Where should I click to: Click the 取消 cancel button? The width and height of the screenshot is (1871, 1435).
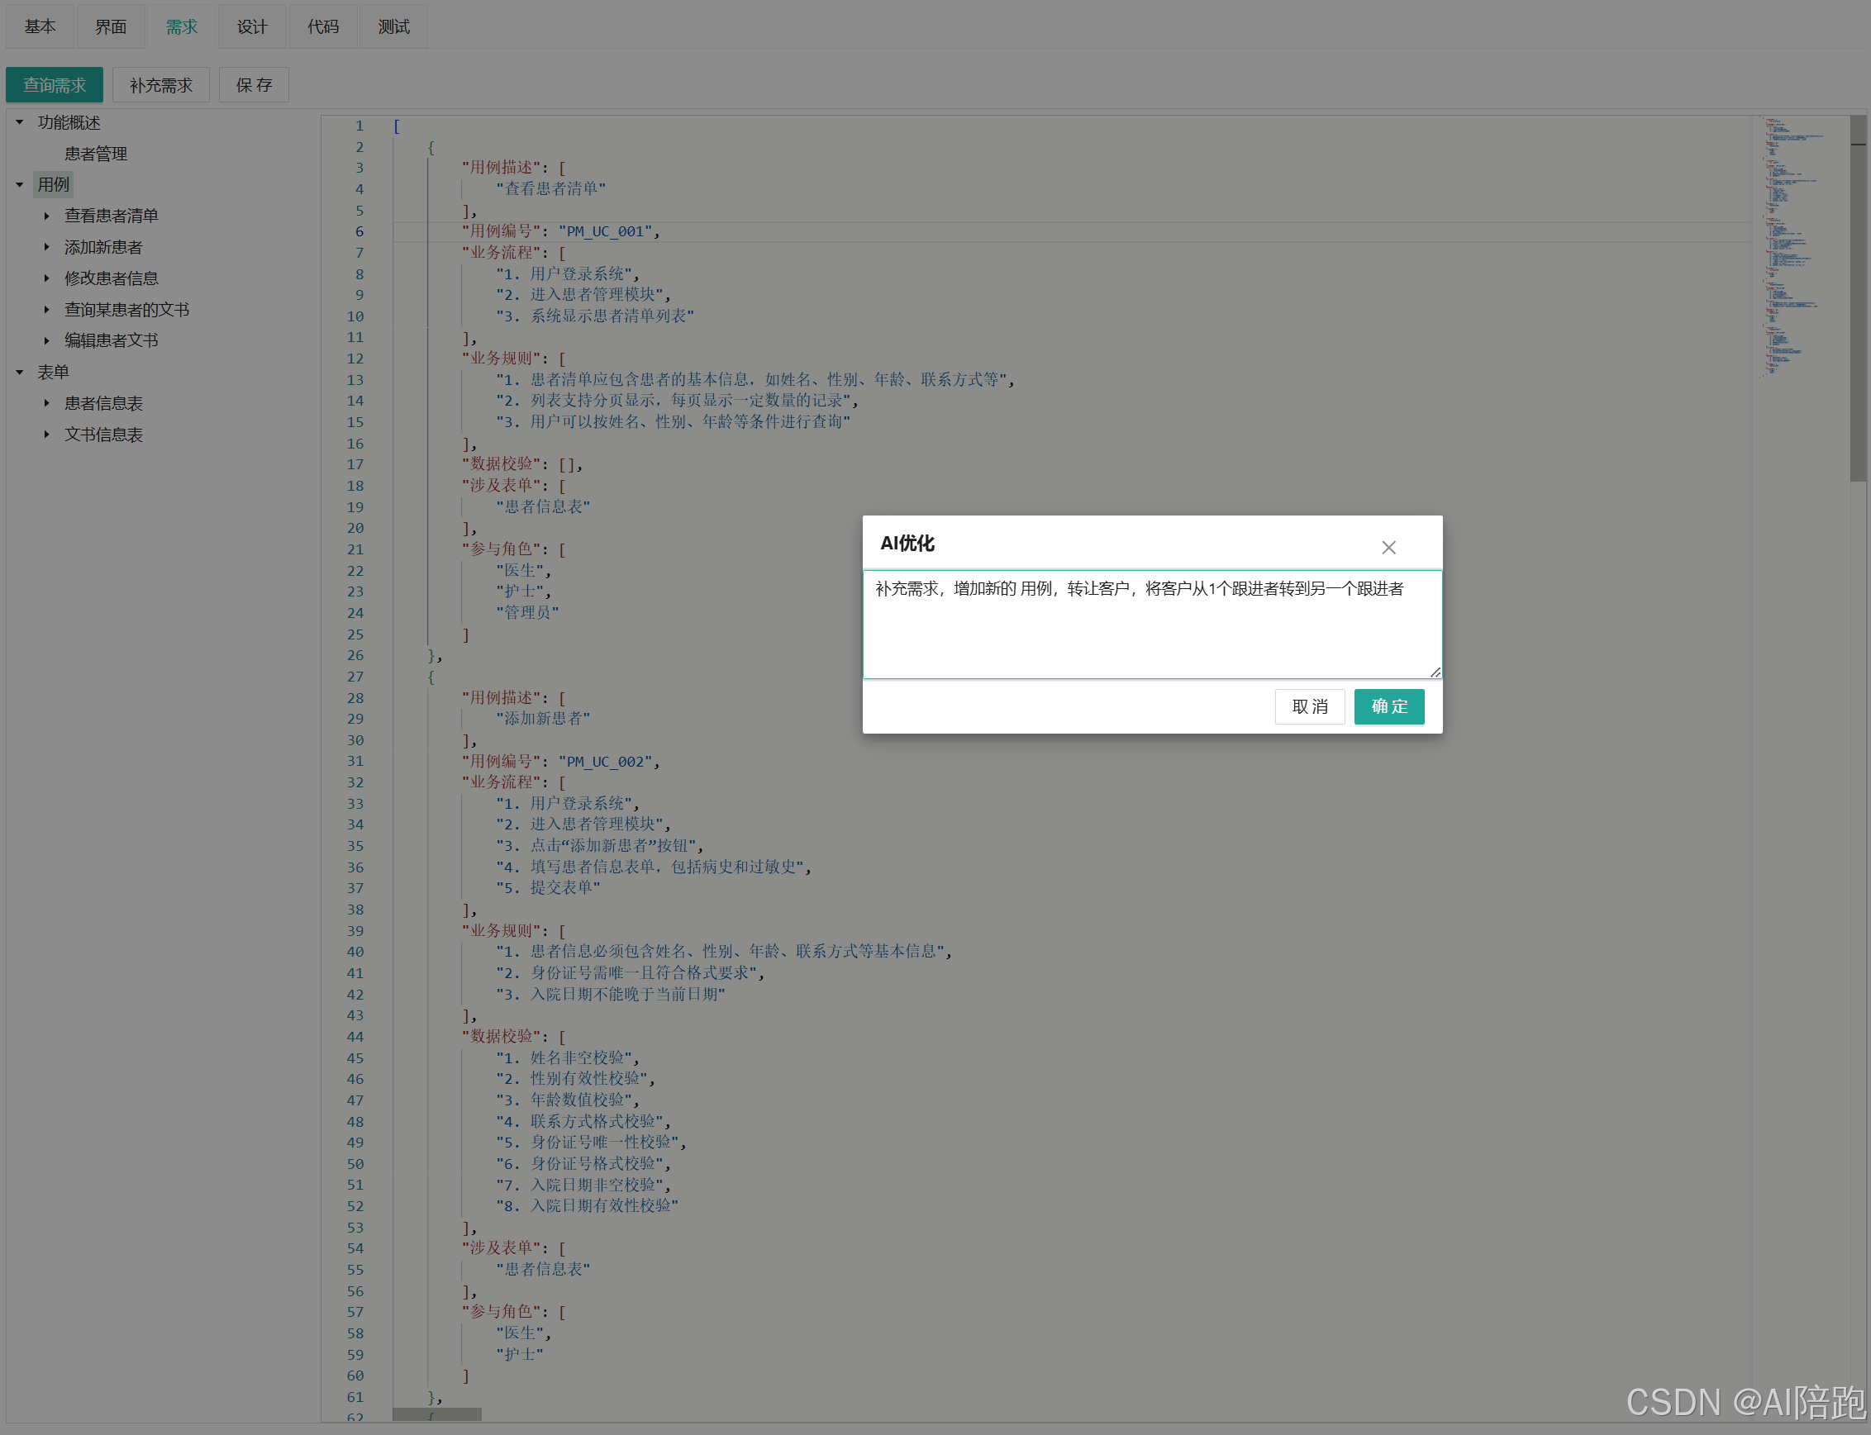pyautogui.click(x=1309, y=706)
